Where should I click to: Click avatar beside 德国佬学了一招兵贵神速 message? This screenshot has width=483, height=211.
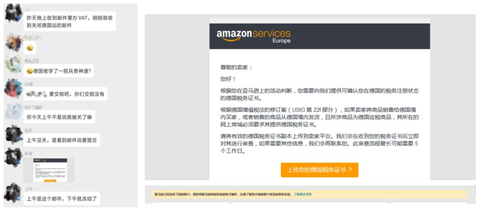pyautogui.click(x=14, y=65)
